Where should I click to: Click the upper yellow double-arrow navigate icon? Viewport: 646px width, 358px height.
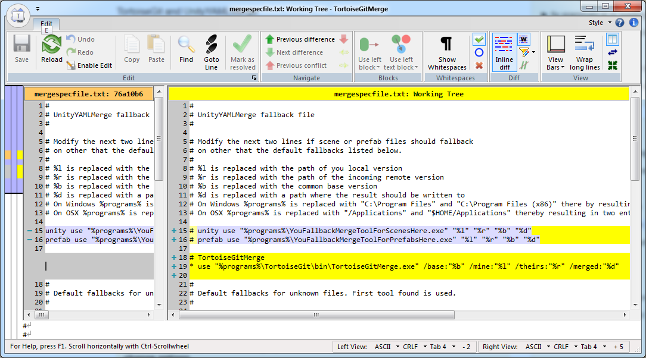344,52
